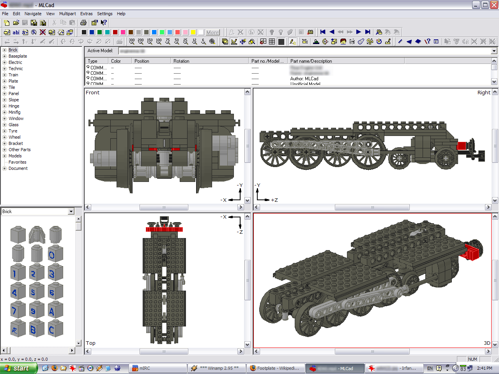
Task: Open the Print icon in the toolbar
Action: (83, 23)
